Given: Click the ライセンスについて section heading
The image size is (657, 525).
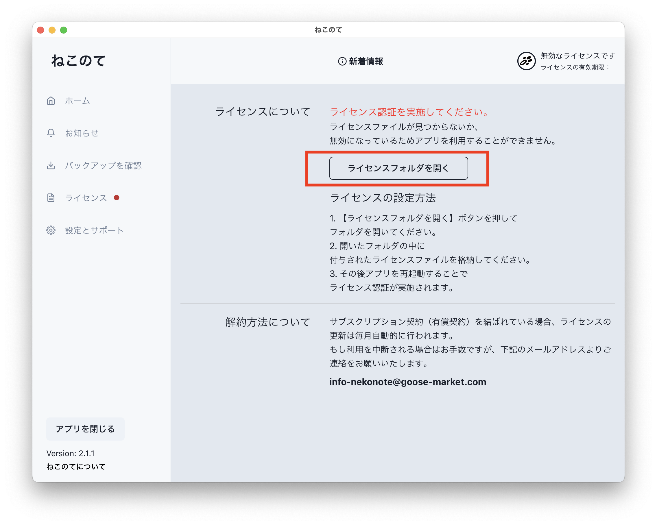Looking at the screenshot, I should [263, 112].
